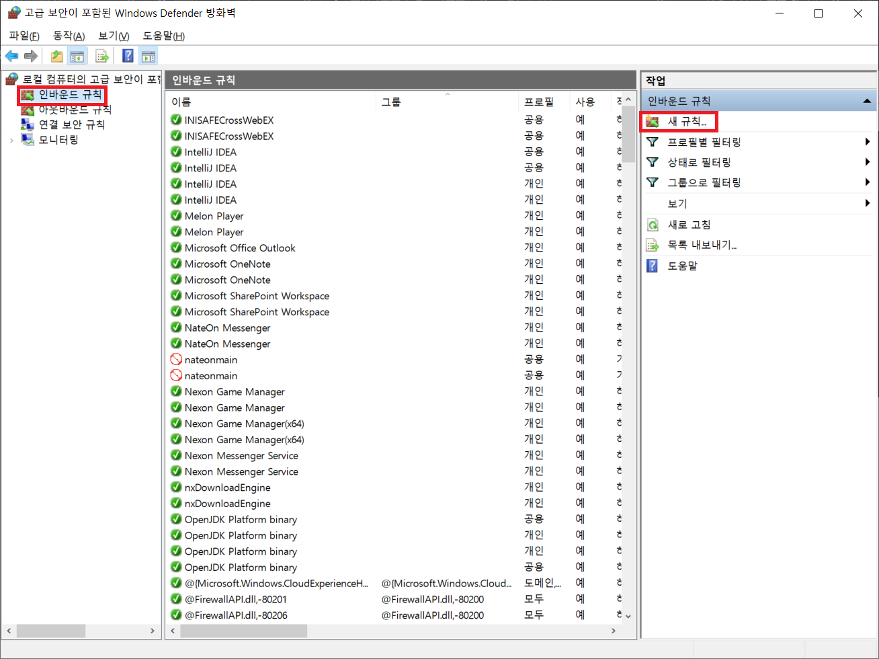Viewport: 879px width, 659px height.
Task: Open the 보기(V) menu in the menu bar
Action: 114,36
